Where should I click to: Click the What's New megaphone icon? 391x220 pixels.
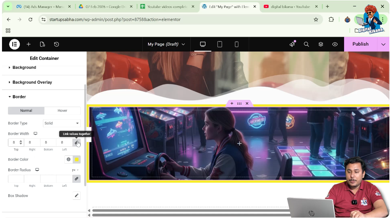pyautogui.click(x=292, y=44)
